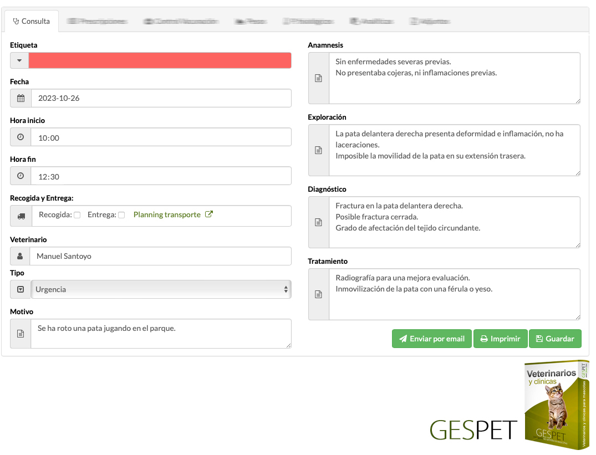596x455 pixels.
Task: Click the stethoscope icon on Consulta tab
Action: coord(16,21)
